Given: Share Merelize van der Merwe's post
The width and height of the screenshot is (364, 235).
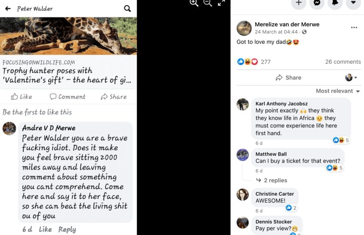Looking at the screenshot, I should coord(288,78).
